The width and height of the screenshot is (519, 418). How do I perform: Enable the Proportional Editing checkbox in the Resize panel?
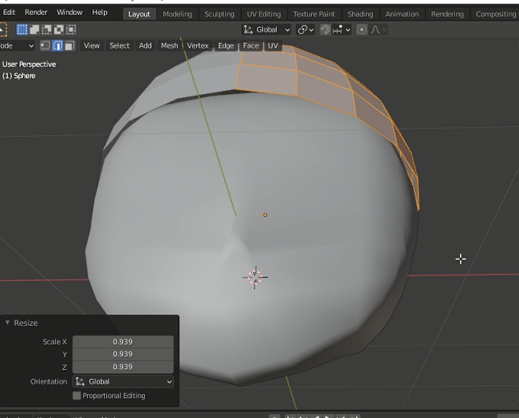point(76,396)
